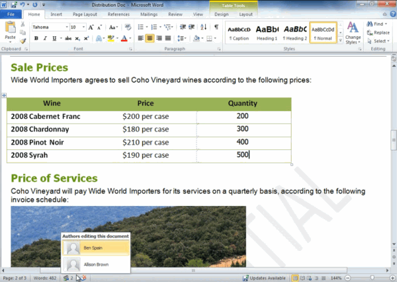
Task: Switch to the Mailings tab
Action: 149,15
